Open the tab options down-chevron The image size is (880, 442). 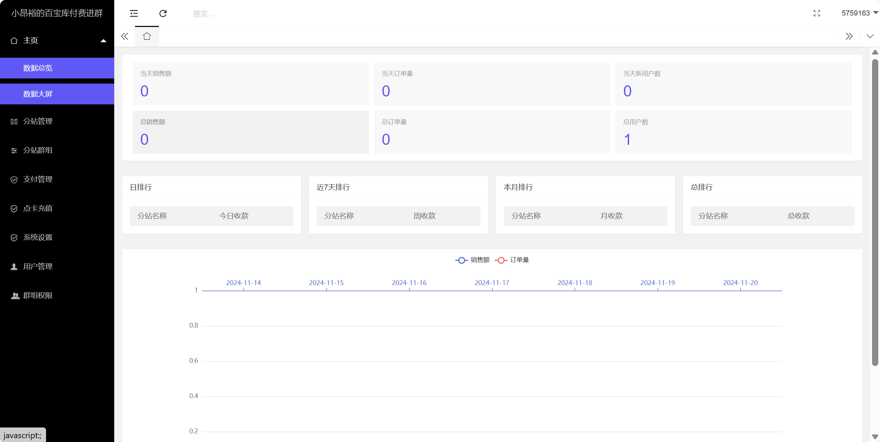coord(870,36)
